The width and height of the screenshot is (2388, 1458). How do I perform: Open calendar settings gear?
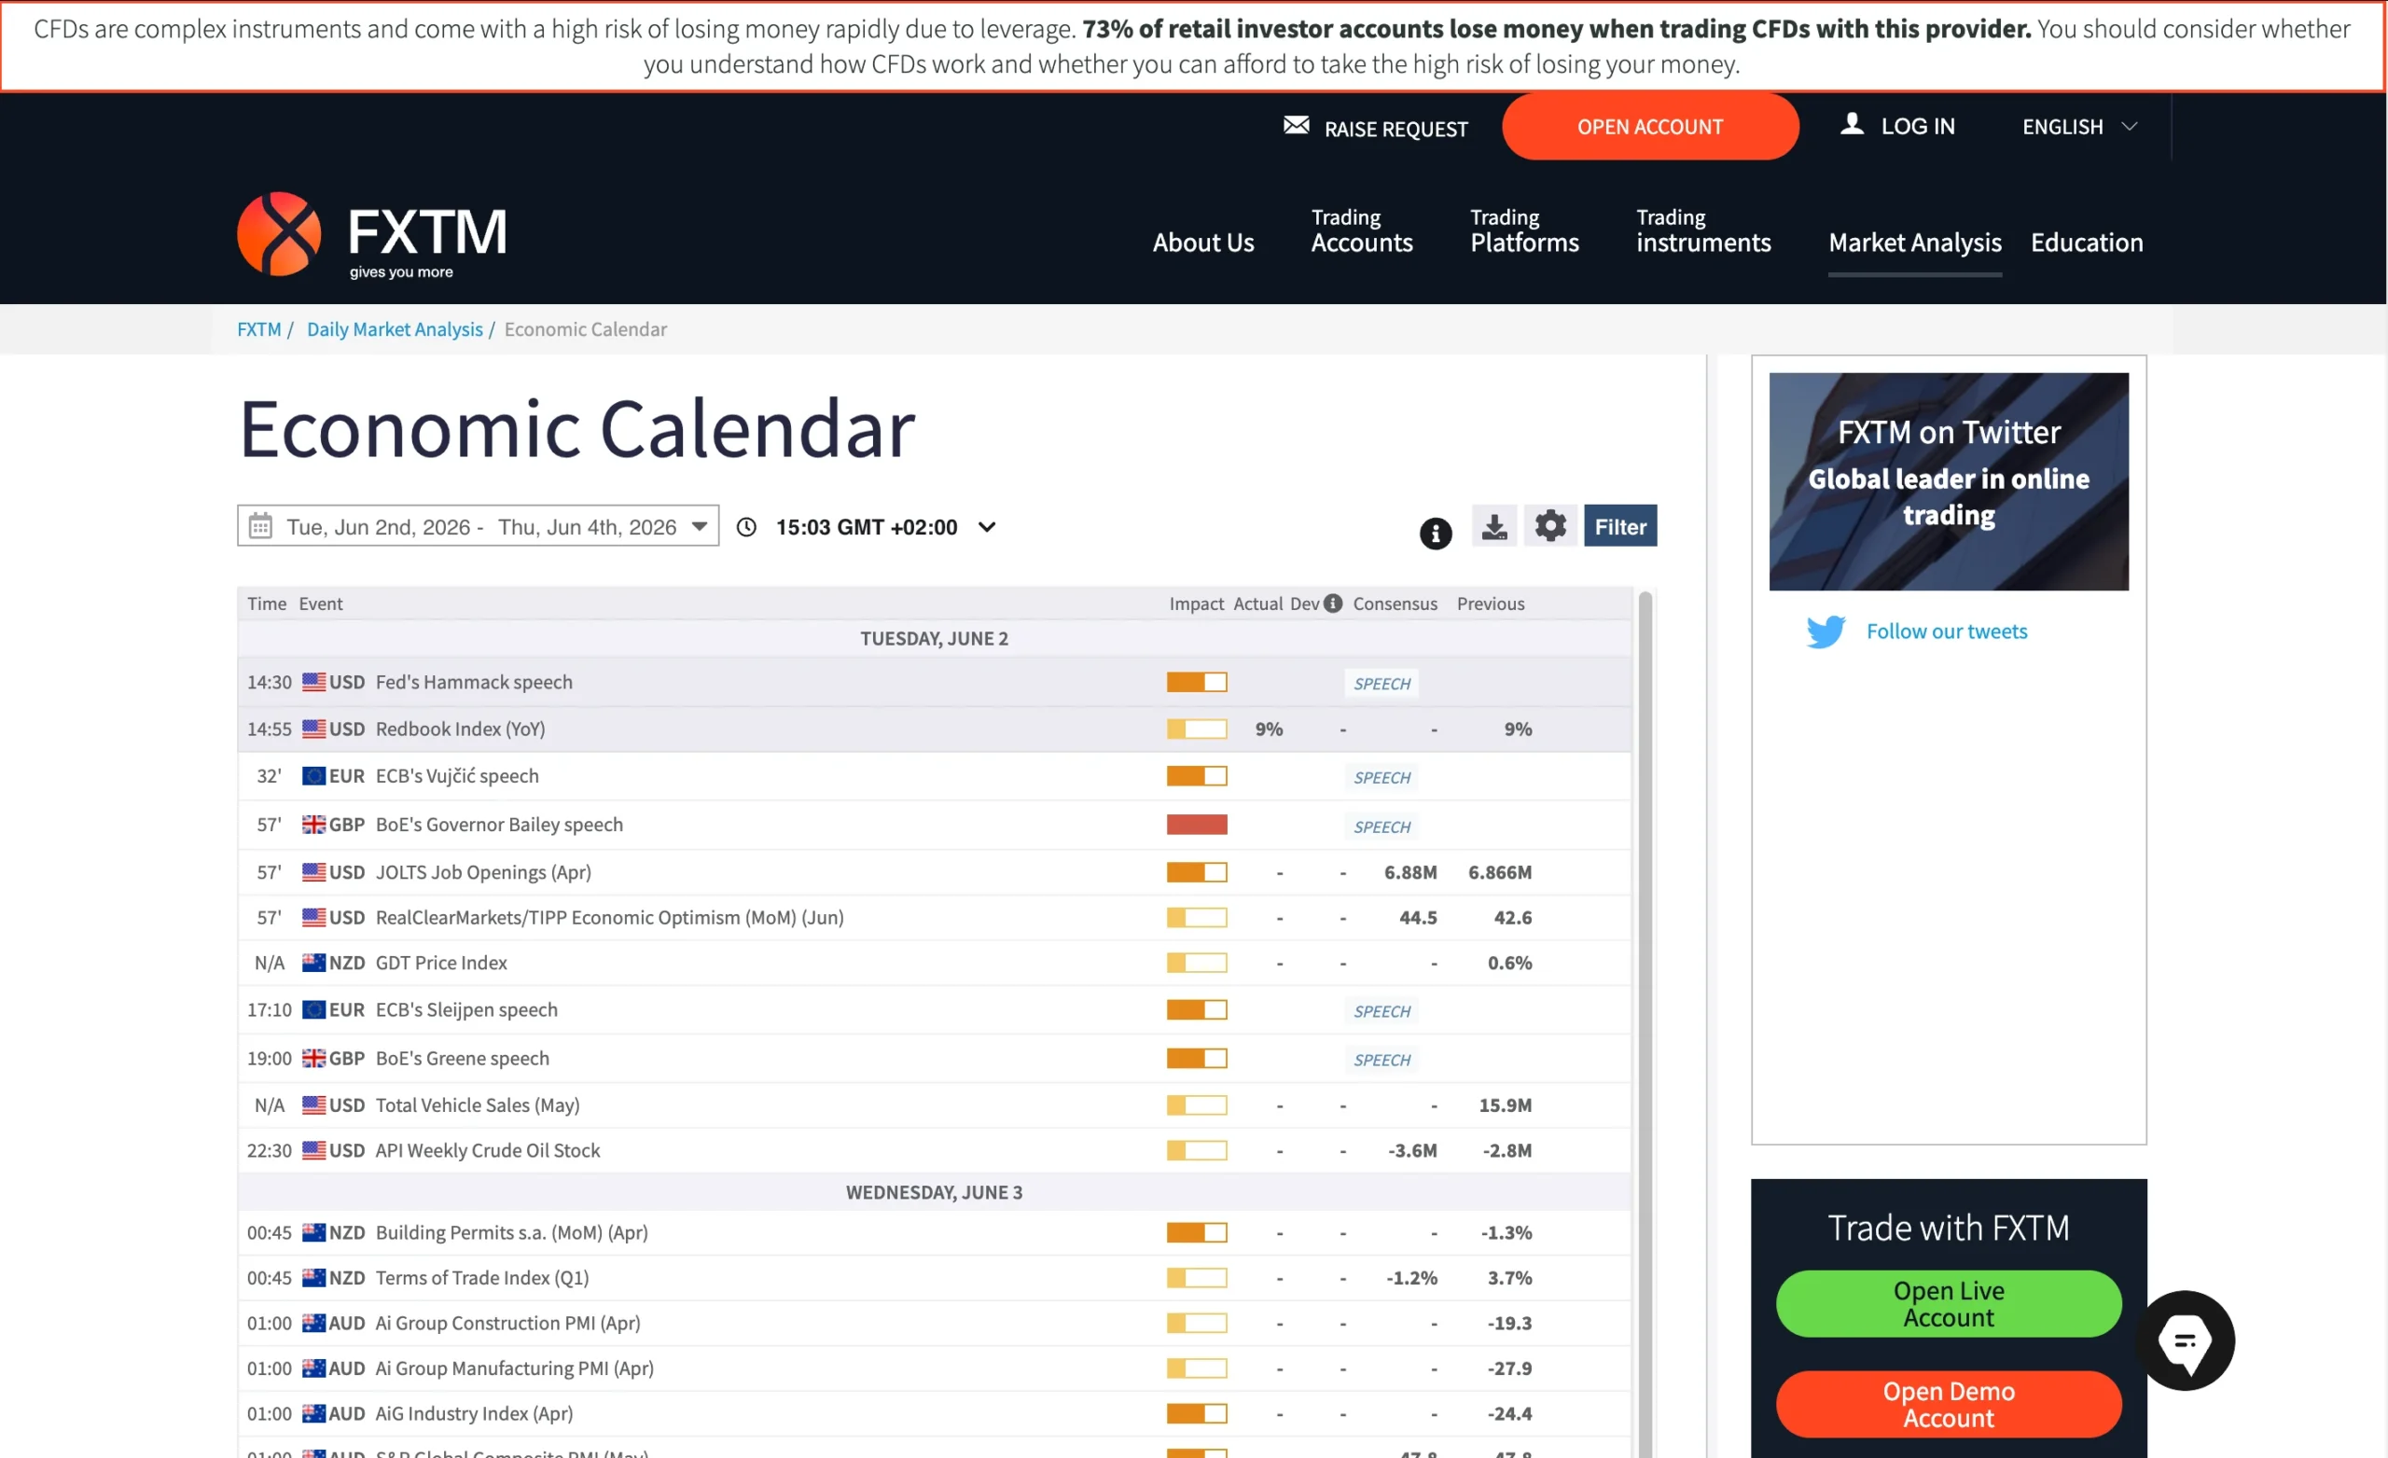click(x=1549, y=526)
